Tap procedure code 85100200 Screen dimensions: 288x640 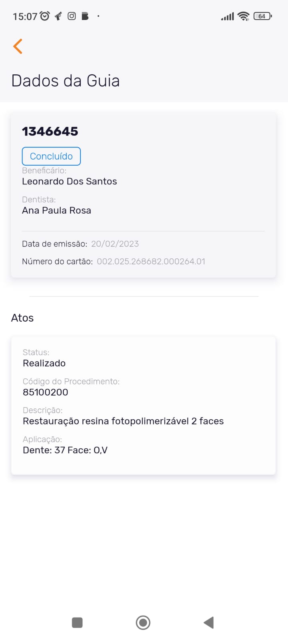click(46, 392)
